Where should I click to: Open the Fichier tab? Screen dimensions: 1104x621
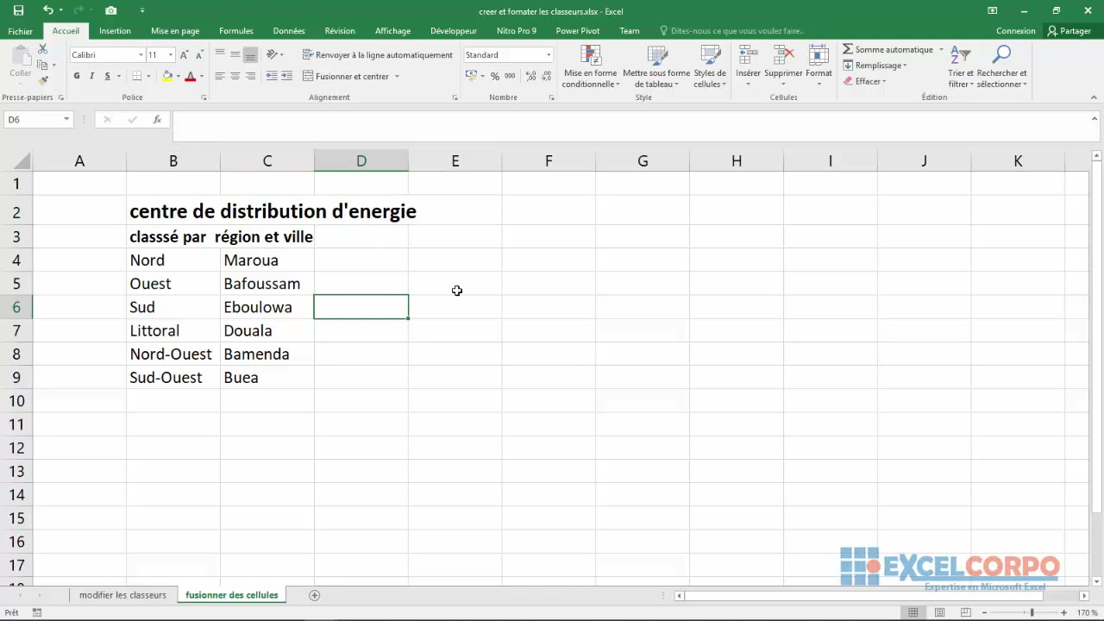coord(20,31)
